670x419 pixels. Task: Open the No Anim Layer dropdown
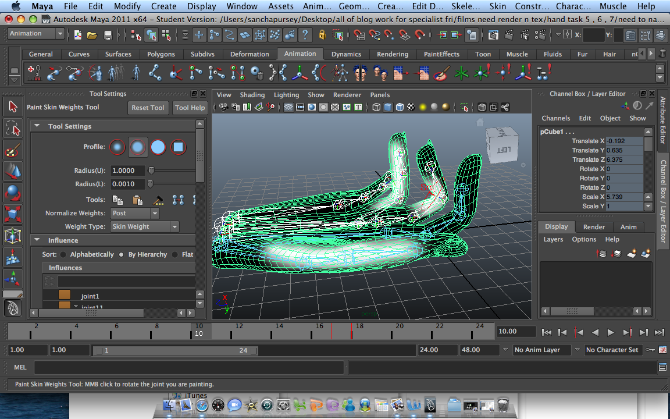[x=542, y=350]
